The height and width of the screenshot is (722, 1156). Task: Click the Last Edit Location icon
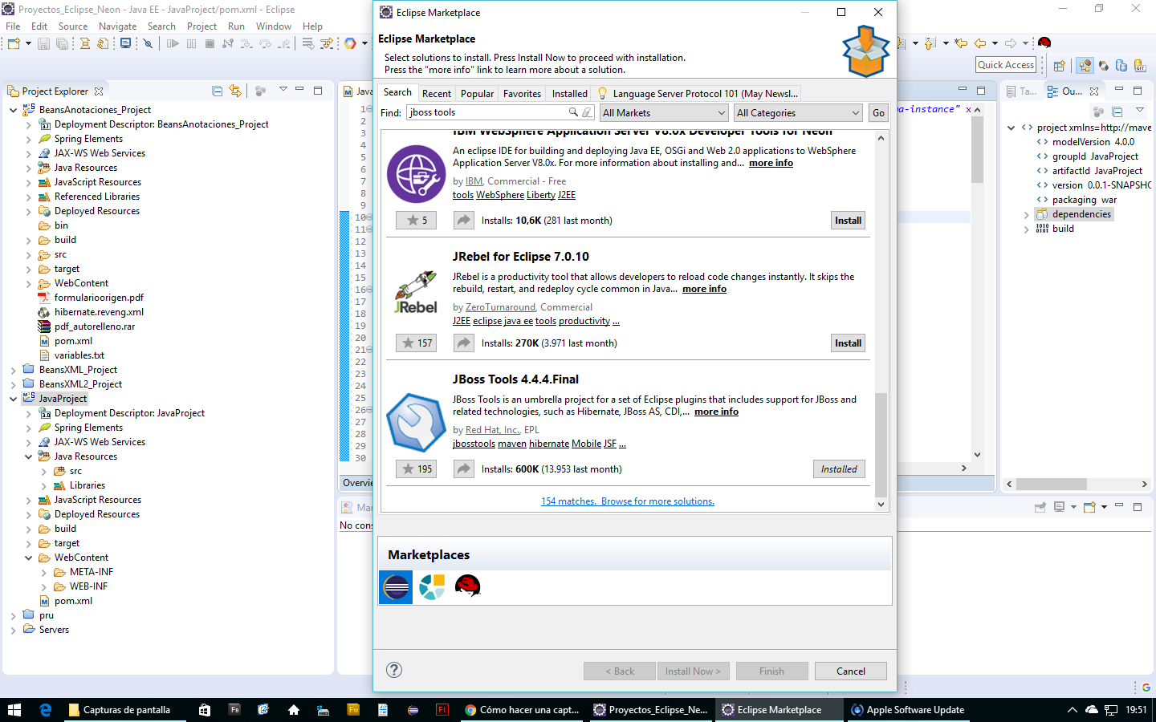960,43
